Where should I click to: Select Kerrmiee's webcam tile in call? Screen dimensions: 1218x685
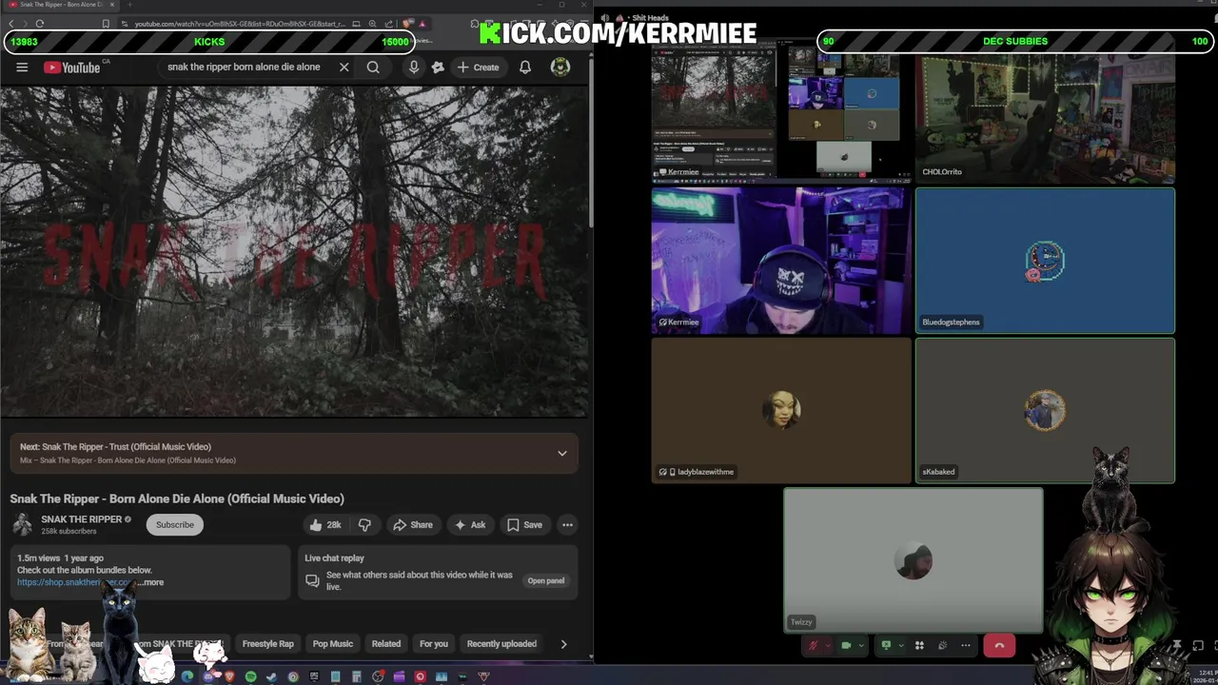pos(781,261)
